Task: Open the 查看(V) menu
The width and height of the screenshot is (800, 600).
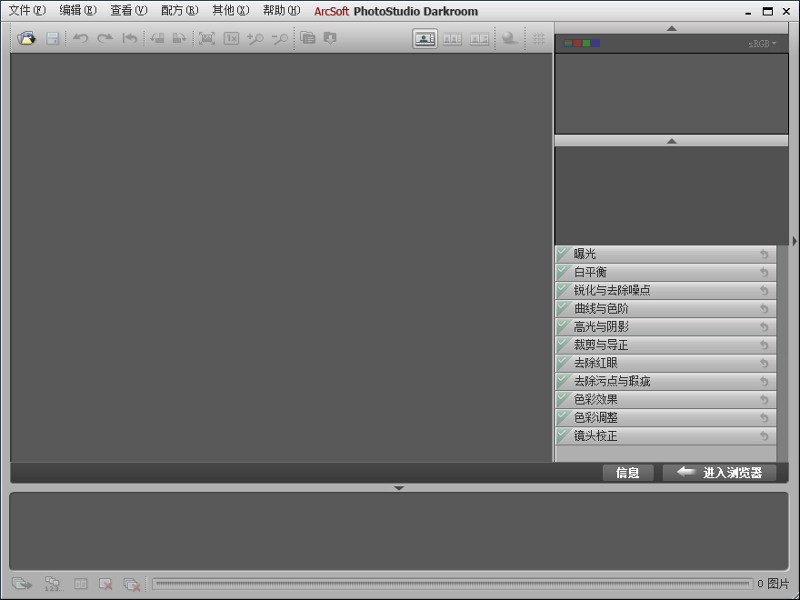Action: click(x=128, y=11)
